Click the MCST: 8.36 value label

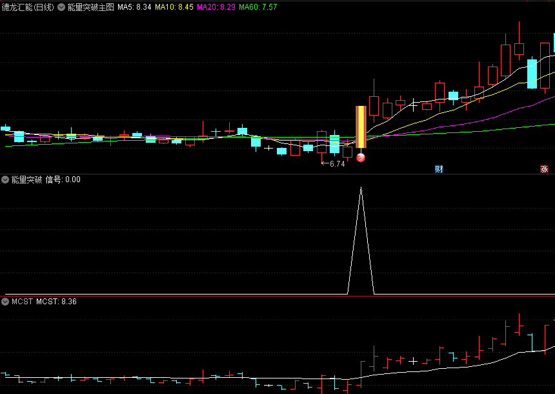pyautogui.click(x=56, y=302)
